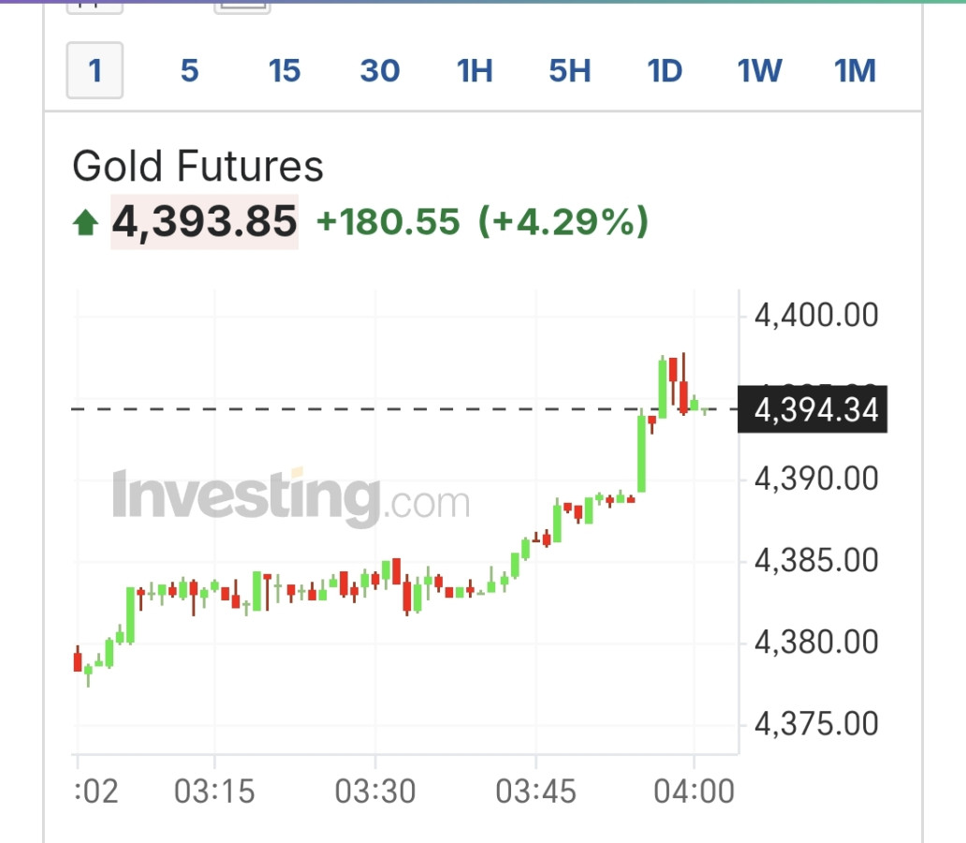
Task: Click the +180.55 price change
Action: [388, 222]
